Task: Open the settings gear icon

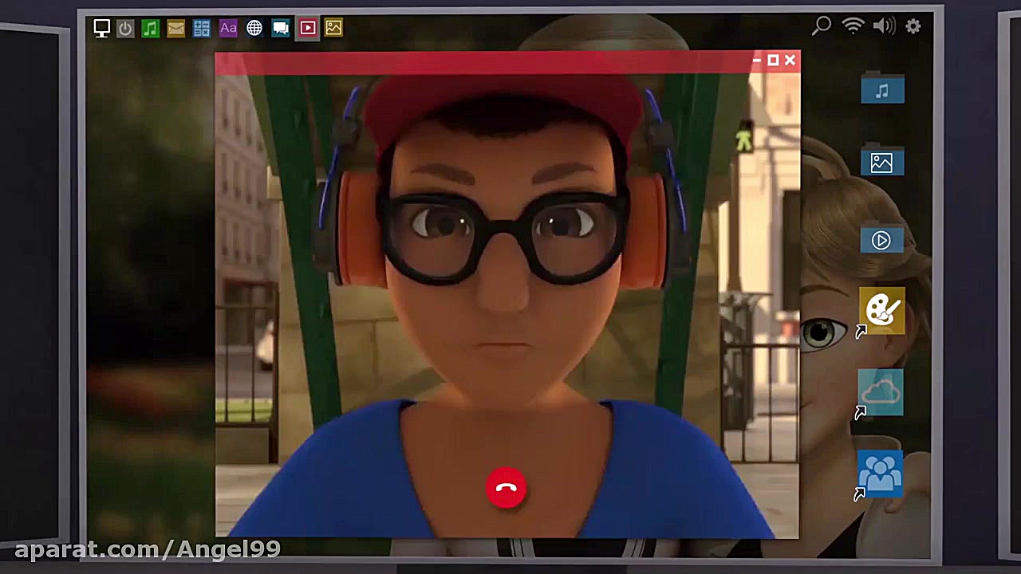Action: 913,26
